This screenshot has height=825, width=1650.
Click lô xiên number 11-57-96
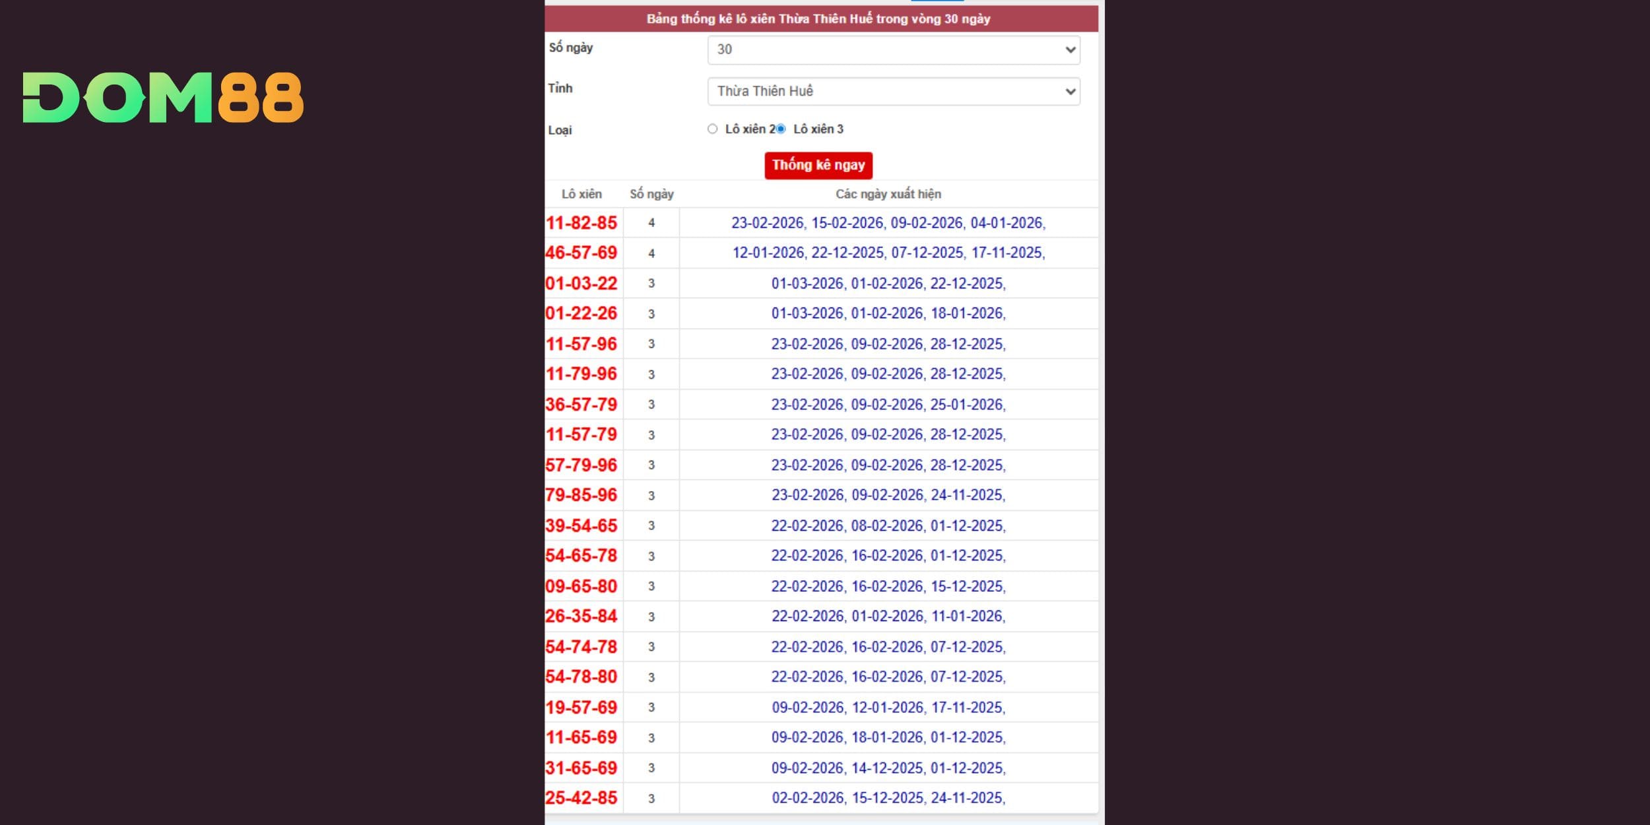(x=581, y=344)
